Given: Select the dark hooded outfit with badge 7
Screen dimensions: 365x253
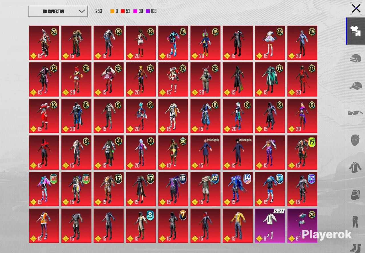Looking at the screenshot, I should tap(173, 226).
